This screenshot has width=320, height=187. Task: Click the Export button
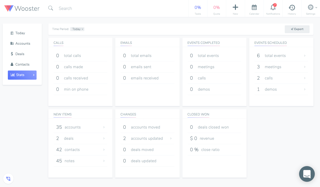point(297,29)
